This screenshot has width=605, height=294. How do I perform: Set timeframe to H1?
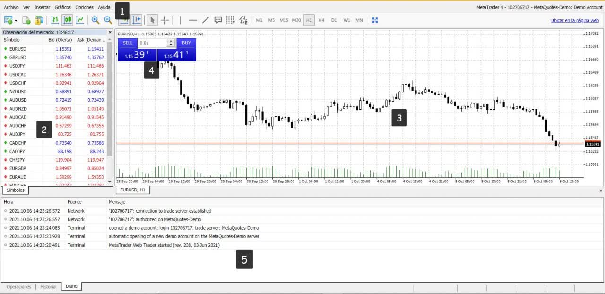(x=309, y=20)
